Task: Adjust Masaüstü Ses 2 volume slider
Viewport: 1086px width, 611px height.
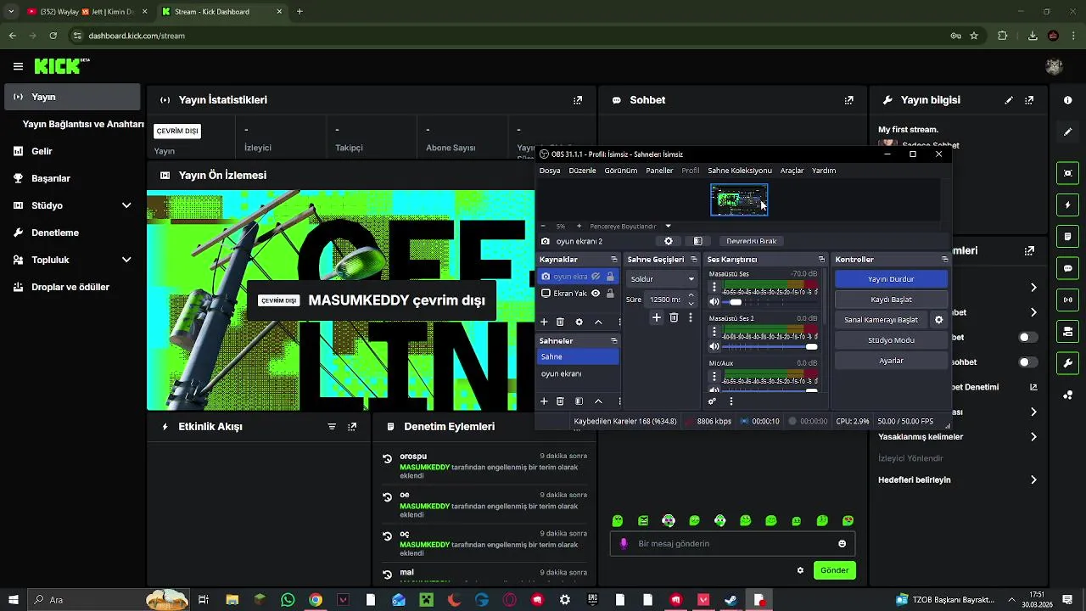Action: [770, 346]
